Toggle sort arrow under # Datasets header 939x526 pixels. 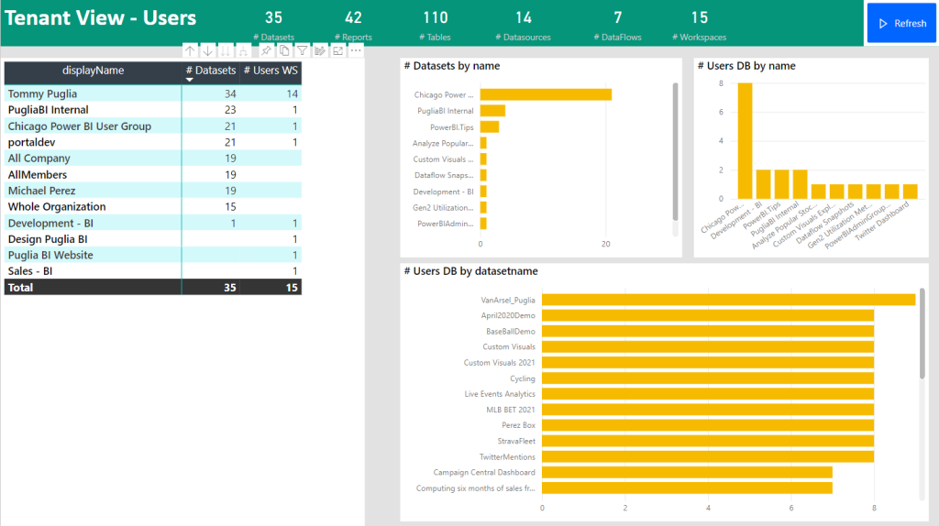(189, 80)
